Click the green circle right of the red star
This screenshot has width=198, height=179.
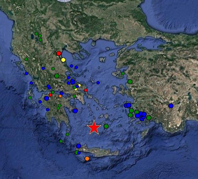tap(106, 126)
